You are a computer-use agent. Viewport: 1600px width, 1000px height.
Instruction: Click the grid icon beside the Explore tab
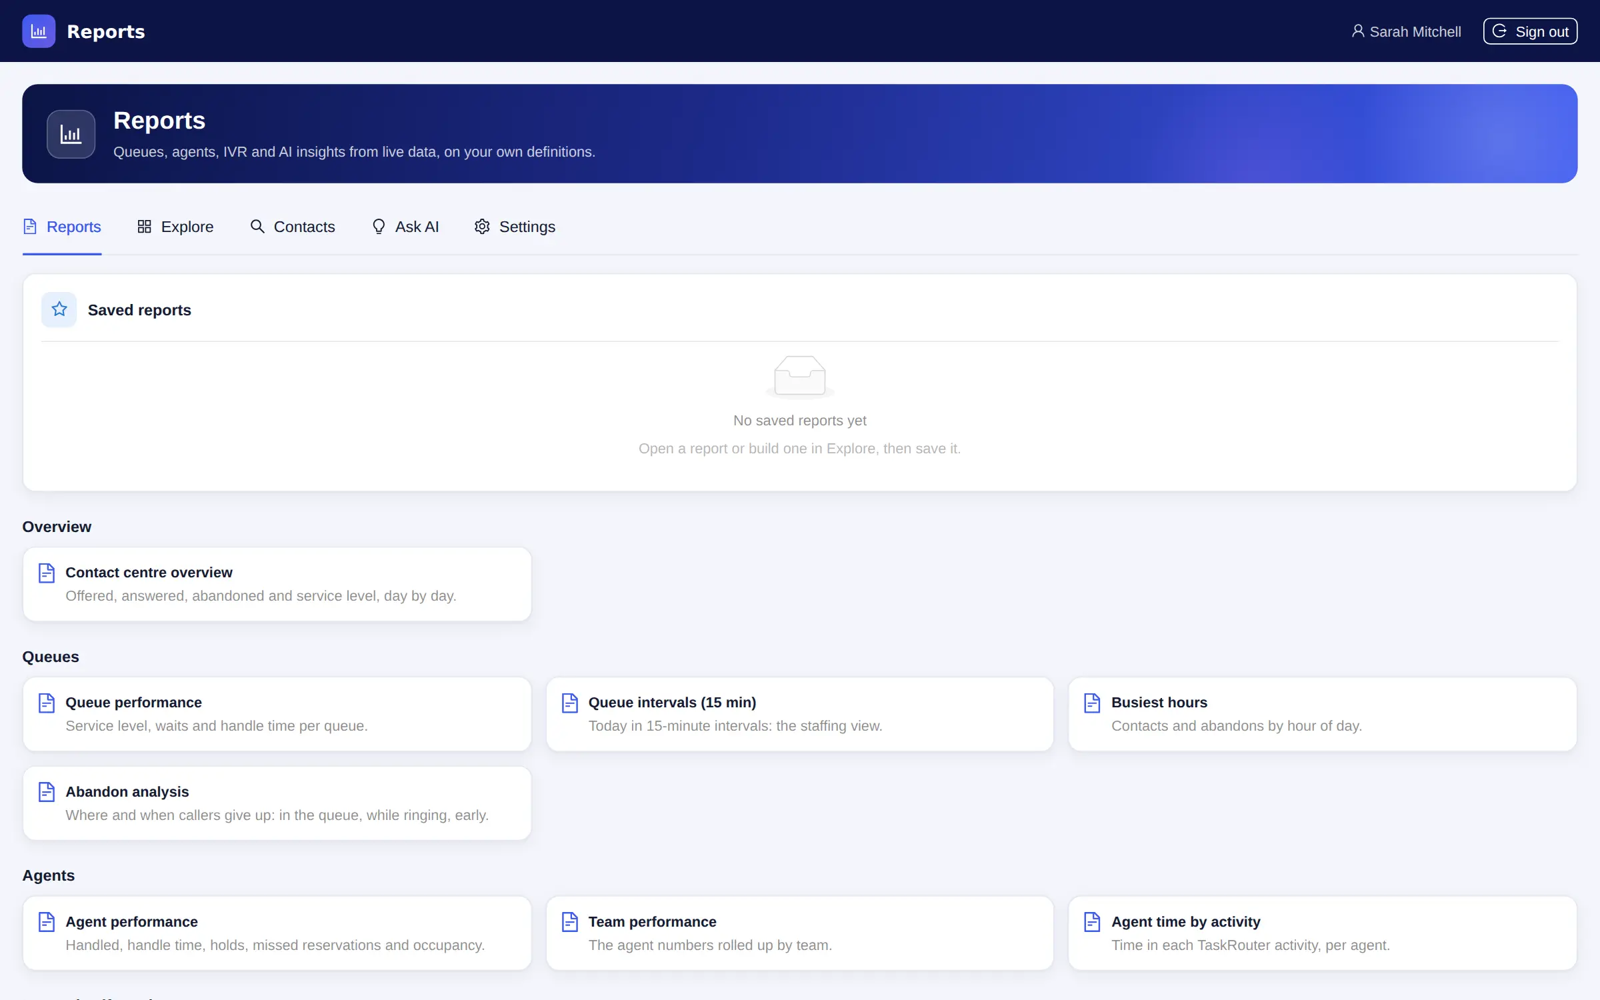point(144,227)
